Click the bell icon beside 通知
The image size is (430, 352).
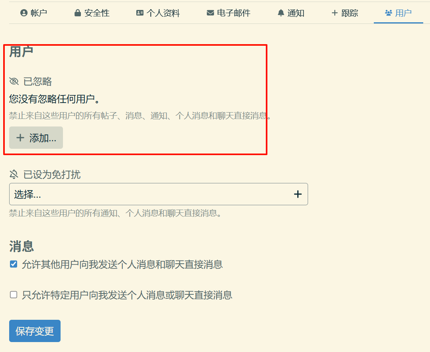tap(281, 13)
